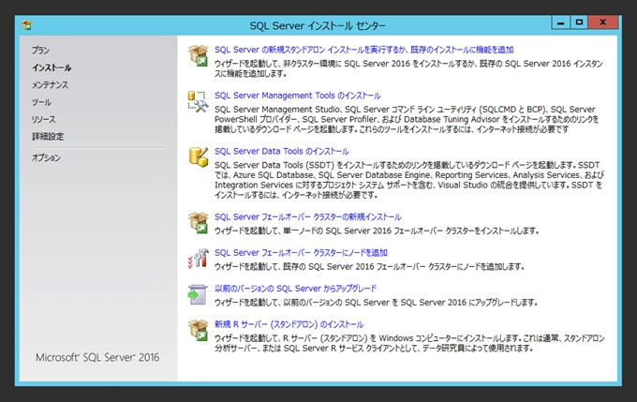This screenshot has width=637, height=402.
Task: Click the SQL Server Management Tools icon
Action: (x=199, y=101)
